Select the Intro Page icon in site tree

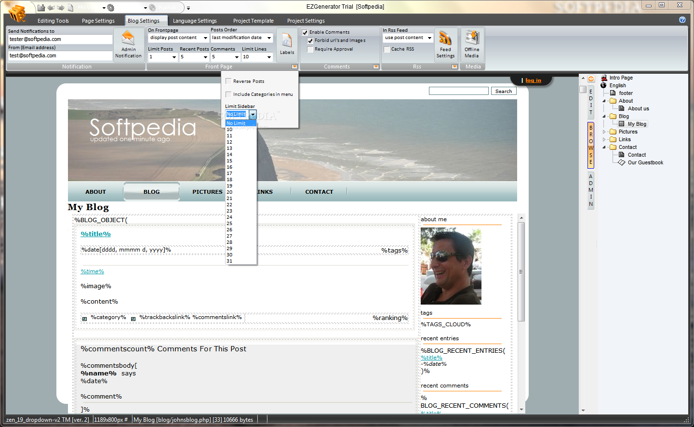point(604,78)
